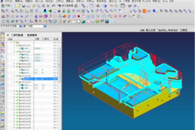Collapse the root program node in the navigator
Screen dimensions: 195x130
tap(11, 43)
